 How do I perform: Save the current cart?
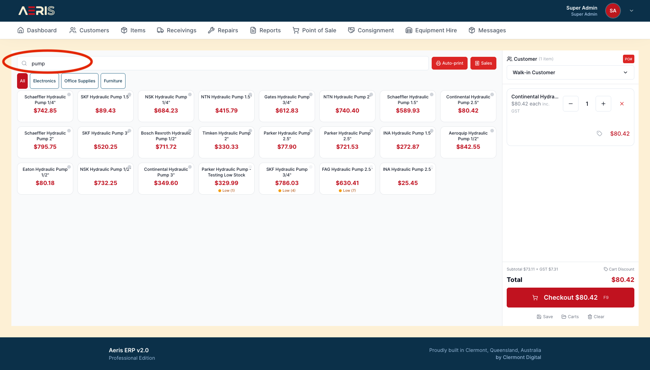(545, 317)
